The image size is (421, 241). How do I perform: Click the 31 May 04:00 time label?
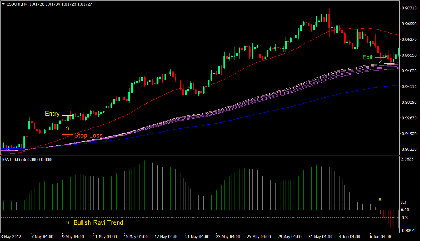tap(320, 237)
